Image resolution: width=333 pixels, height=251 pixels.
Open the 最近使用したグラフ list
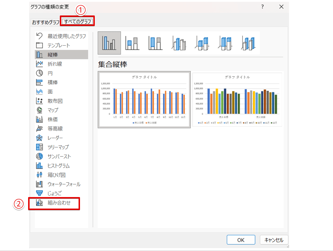click(67, 36)
